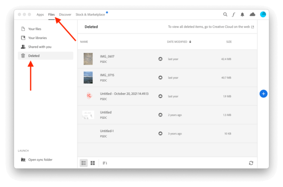Click the people icon beside Shared with you
Screen dimensions: 283x187
click(23, 47)
